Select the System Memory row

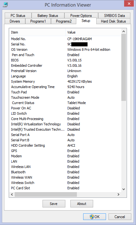[65, 81]
